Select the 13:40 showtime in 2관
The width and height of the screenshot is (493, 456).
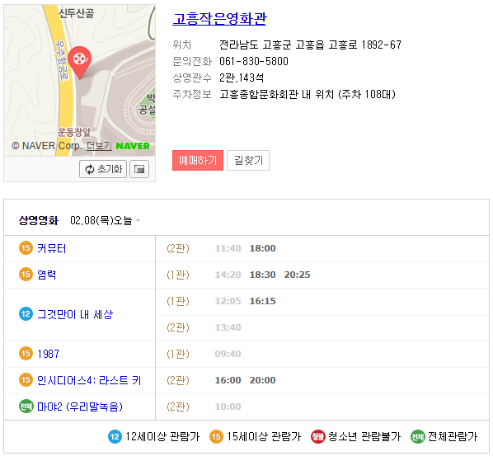(228, 327)
